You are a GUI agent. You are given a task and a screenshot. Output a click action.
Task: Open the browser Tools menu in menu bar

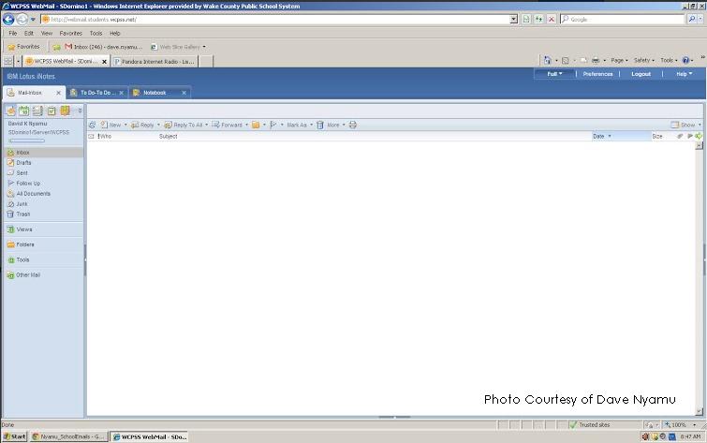[x=96, y=34]
